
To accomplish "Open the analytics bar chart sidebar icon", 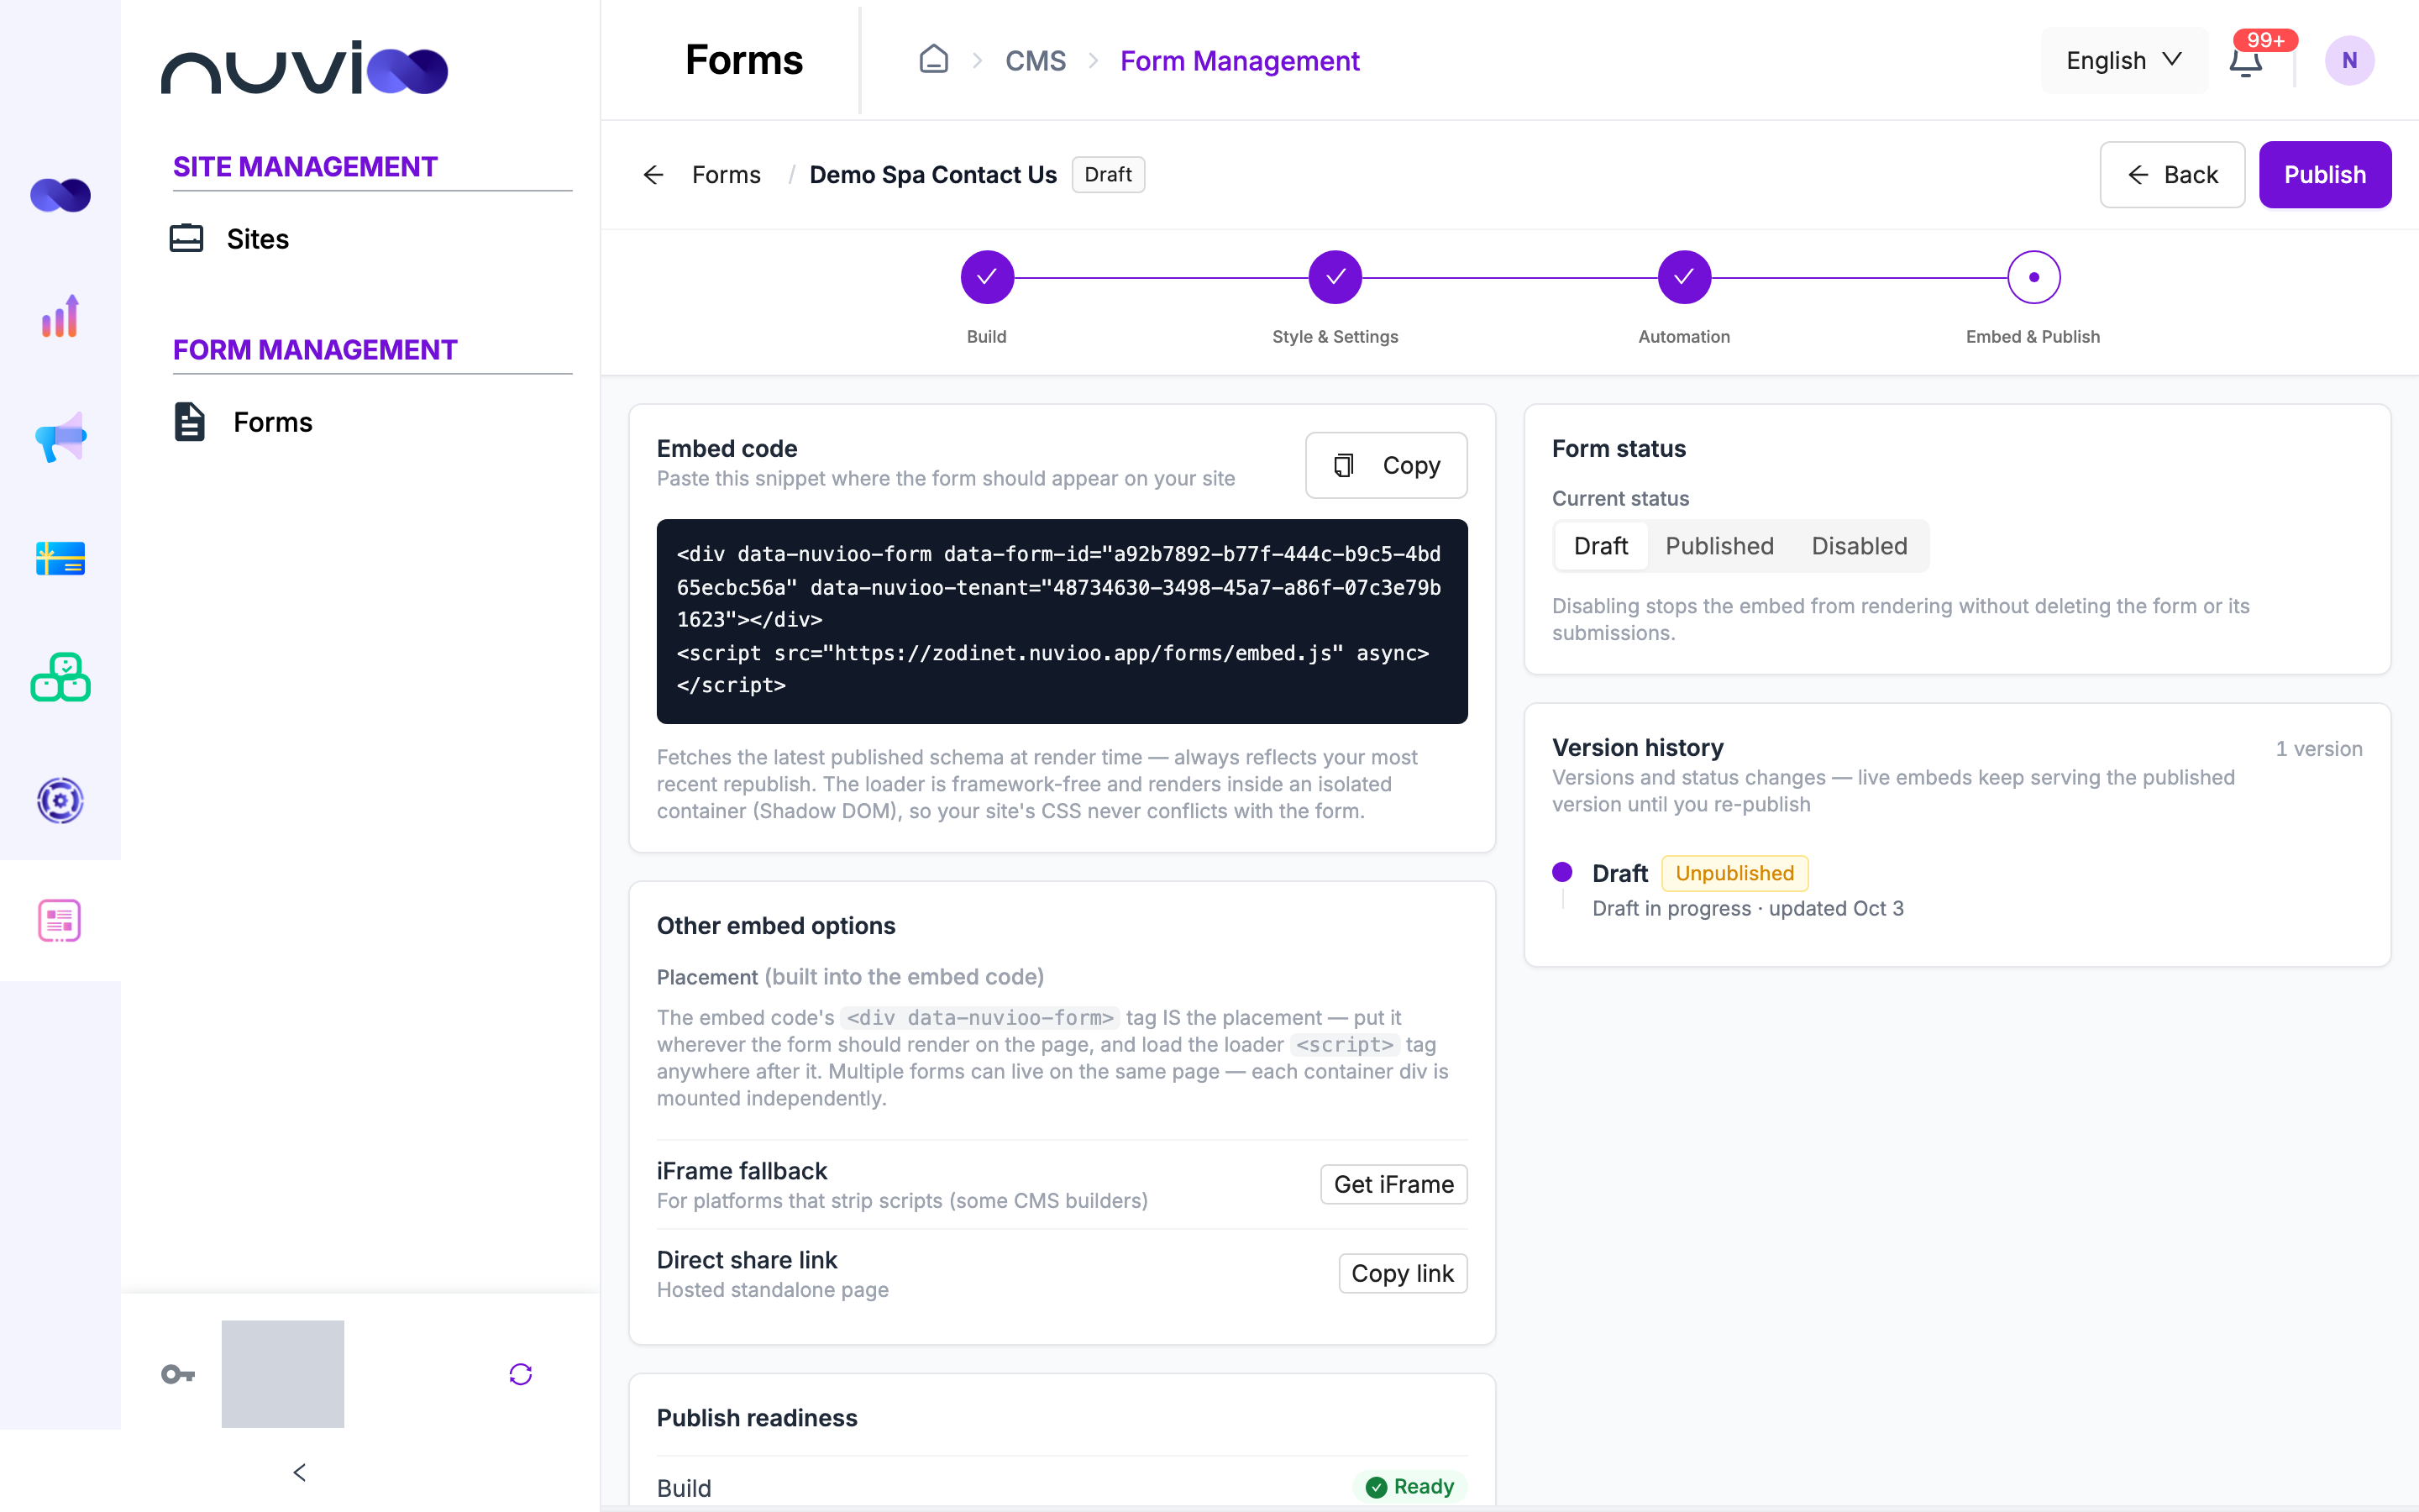I will (60, 316).
